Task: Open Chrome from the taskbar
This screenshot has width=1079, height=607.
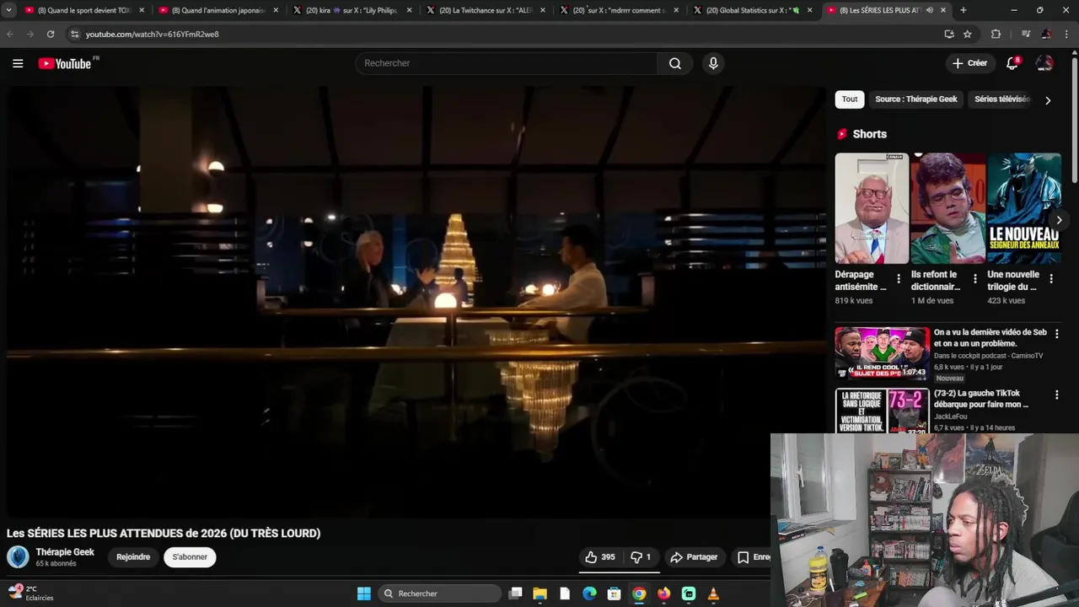Action: (639, 594)
